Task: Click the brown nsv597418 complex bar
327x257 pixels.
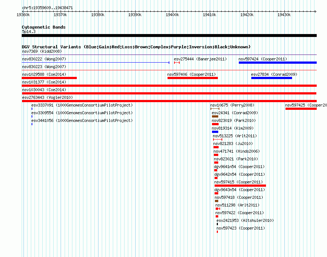Action: click(x=216, y=201)
